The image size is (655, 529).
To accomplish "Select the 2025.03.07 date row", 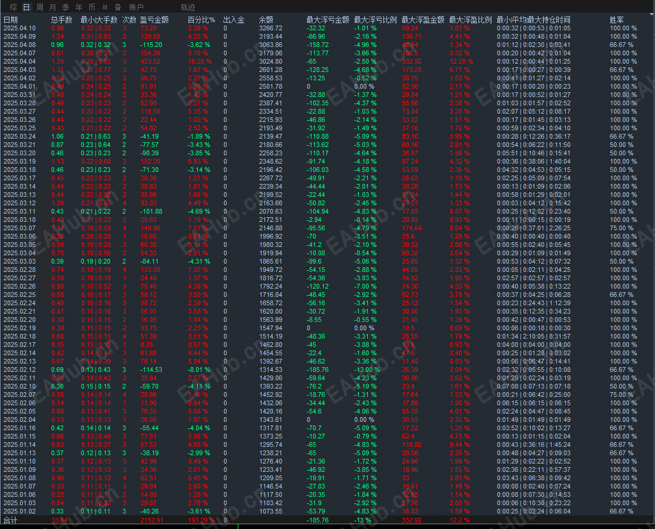I will click(x=20, y=228).
